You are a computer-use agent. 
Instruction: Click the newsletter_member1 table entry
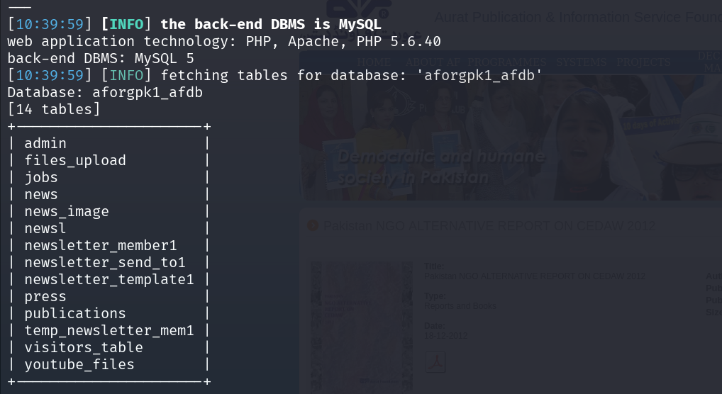click(101, 246)
